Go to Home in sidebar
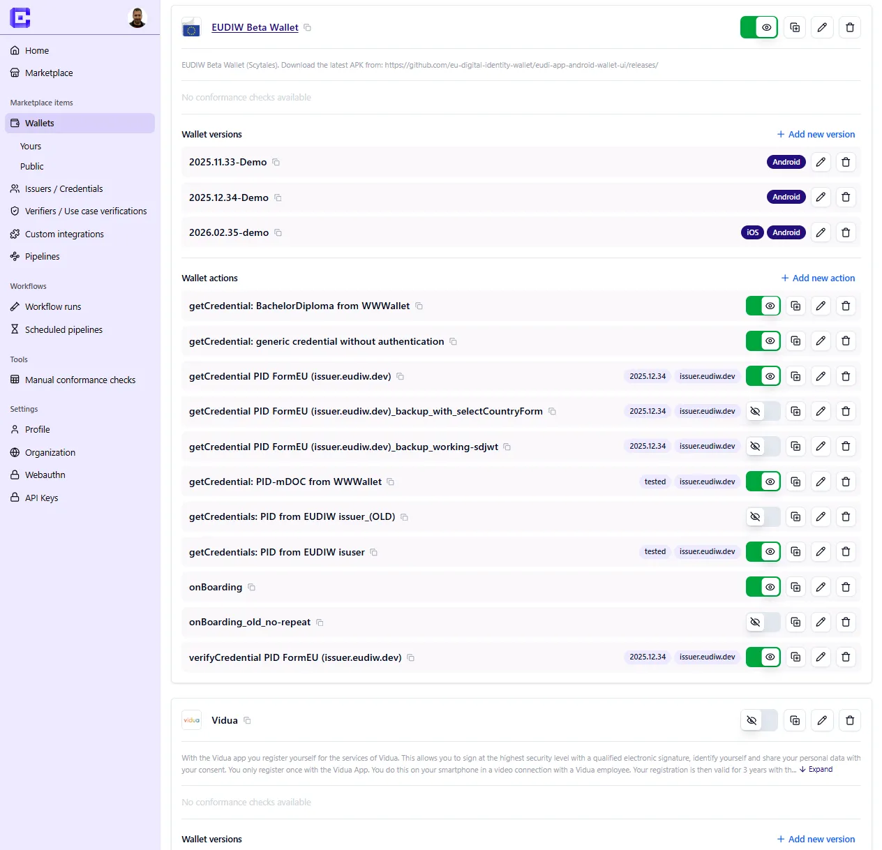 [80, 50]
